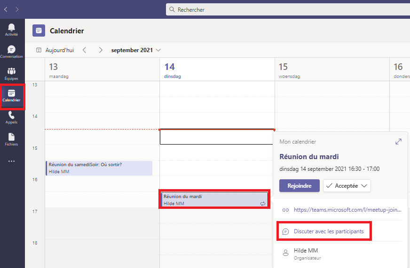Open Fichiers files icon

click(11, 139)
